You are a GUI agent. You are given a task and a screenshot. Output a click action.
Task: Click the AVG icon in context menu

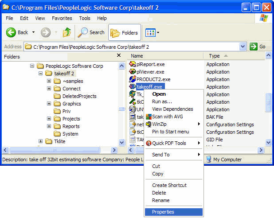tap(149, 117)
